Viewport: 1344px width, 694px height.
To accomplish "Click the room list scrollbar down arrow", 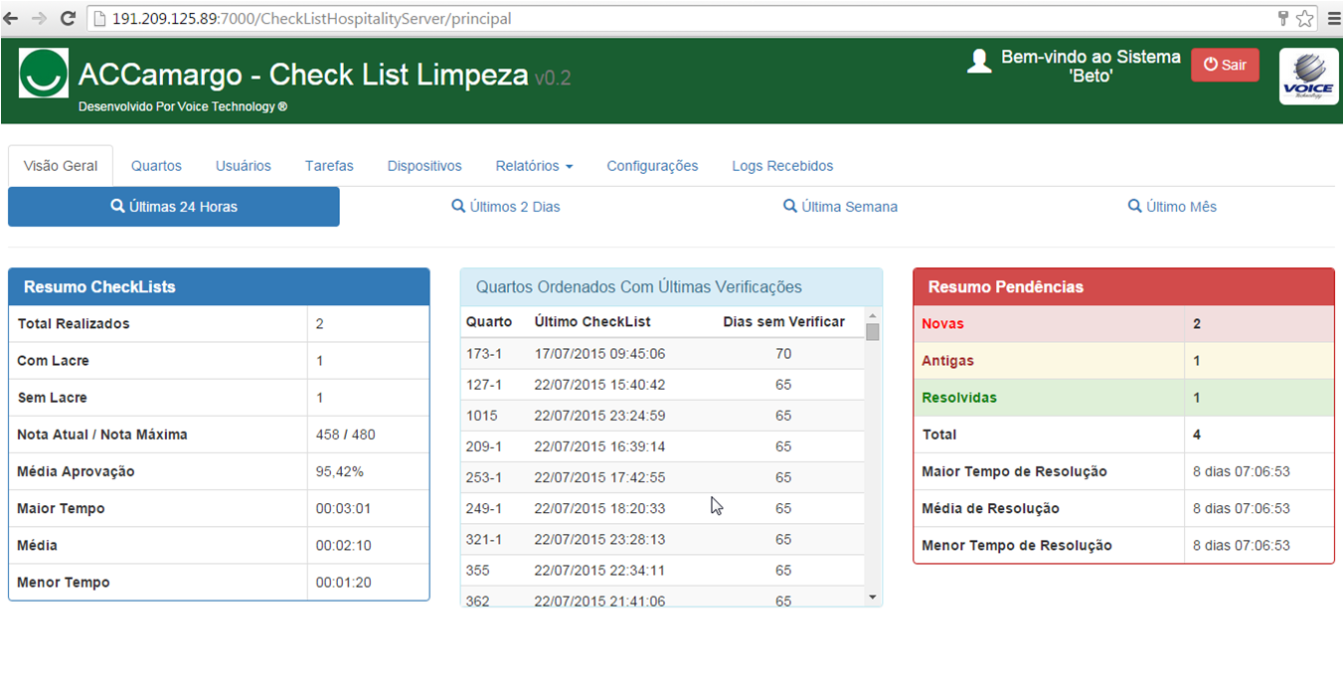I will click(873, 598).
